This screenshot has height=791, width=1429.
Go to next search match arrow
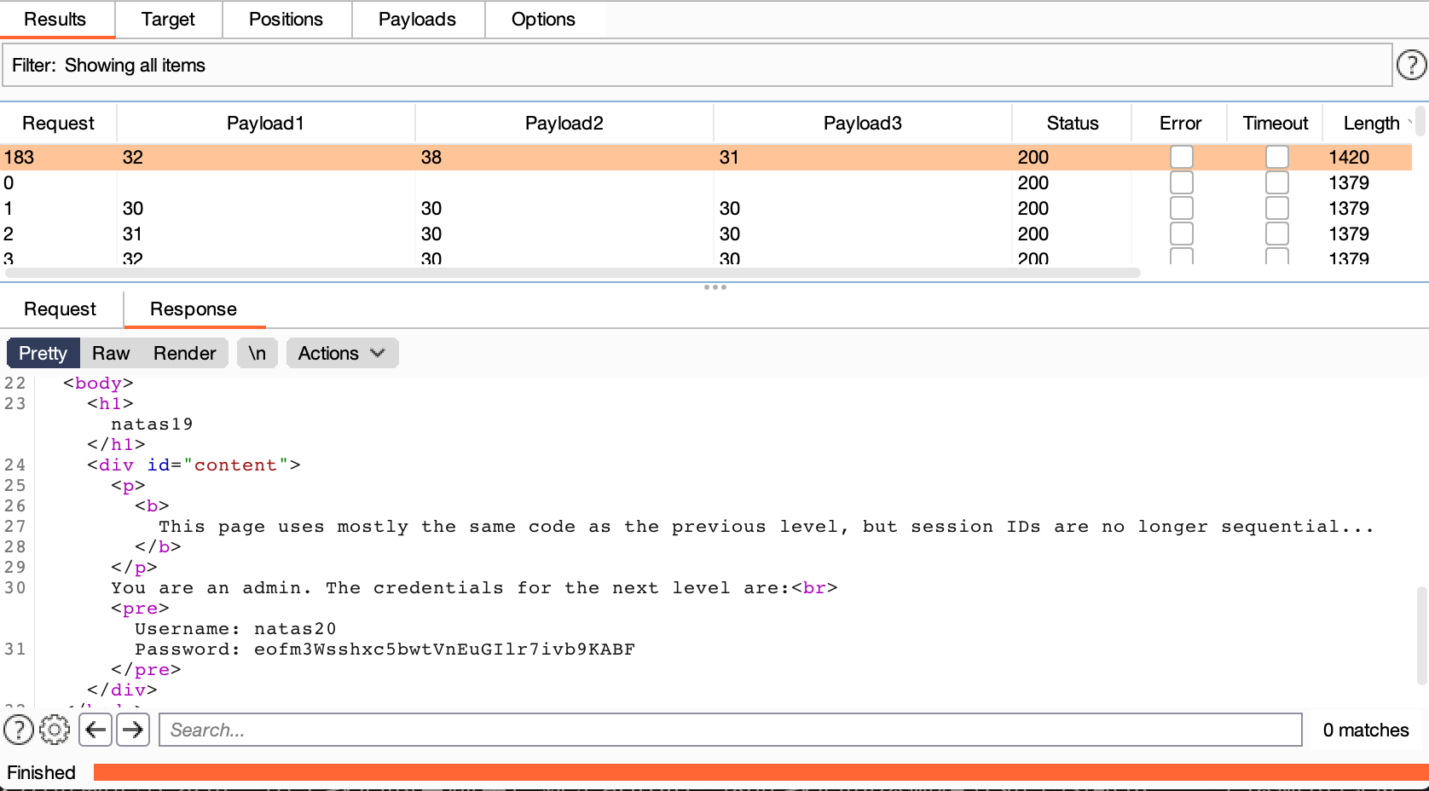click(x=133, y=730)
